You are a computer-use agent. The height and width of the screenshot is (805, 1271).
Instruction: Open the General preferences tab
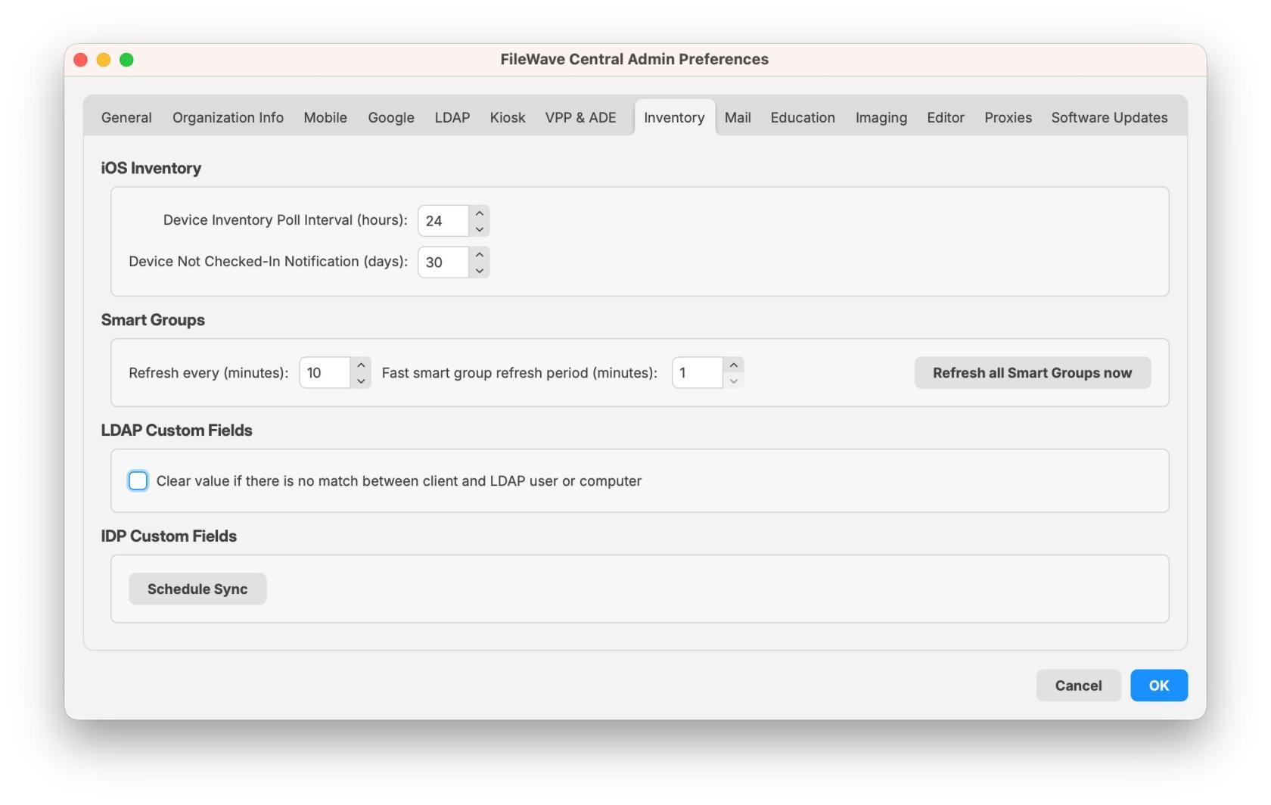126,117
